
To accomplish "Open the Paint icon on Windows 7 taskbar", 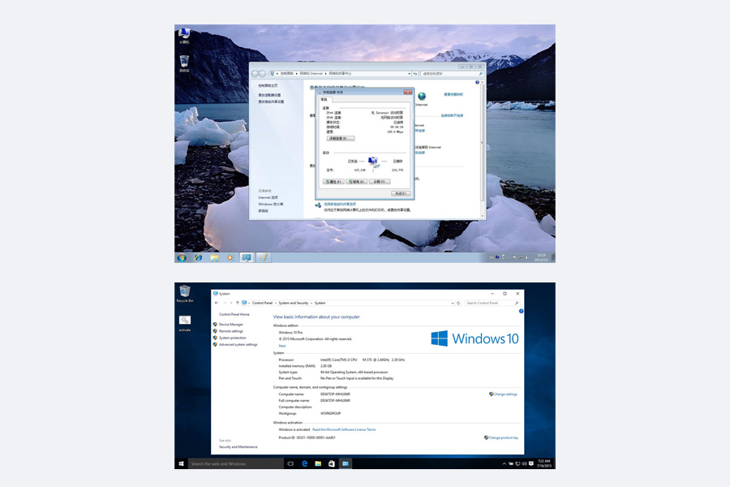I will tap(263, 258).
